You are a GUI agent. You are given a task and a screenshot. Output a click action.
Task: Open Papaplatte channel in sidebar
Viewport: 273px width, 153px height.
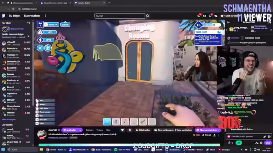pyautogui.click(x=16, y=50)
